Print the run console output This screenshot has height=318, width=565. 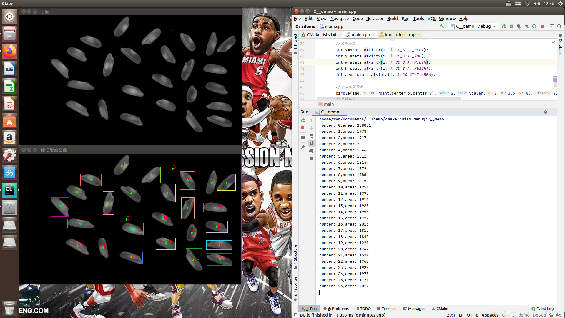click(x=311, y=151)
